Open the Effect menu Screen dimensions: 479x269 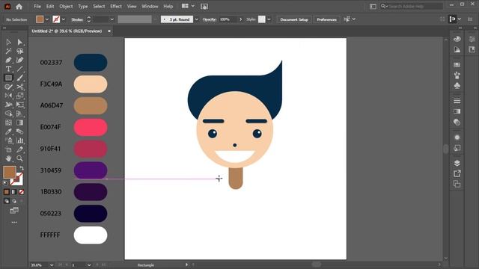pyautogui.click(x=116, y=6)
